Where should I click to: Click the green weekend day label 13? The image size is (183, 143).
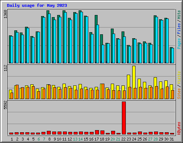point(75,139)
